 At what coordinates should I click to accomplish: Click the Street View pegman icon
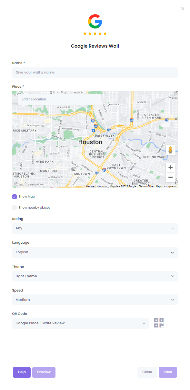click(170, 150)
